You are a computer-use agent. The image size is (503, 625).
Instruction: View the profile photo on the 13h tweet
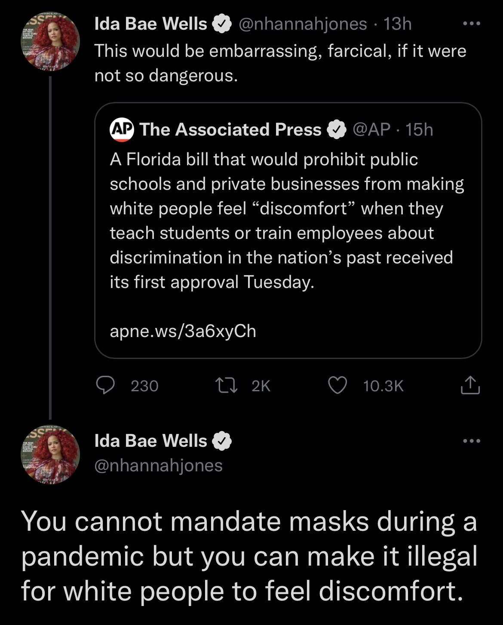coord(51,42)
